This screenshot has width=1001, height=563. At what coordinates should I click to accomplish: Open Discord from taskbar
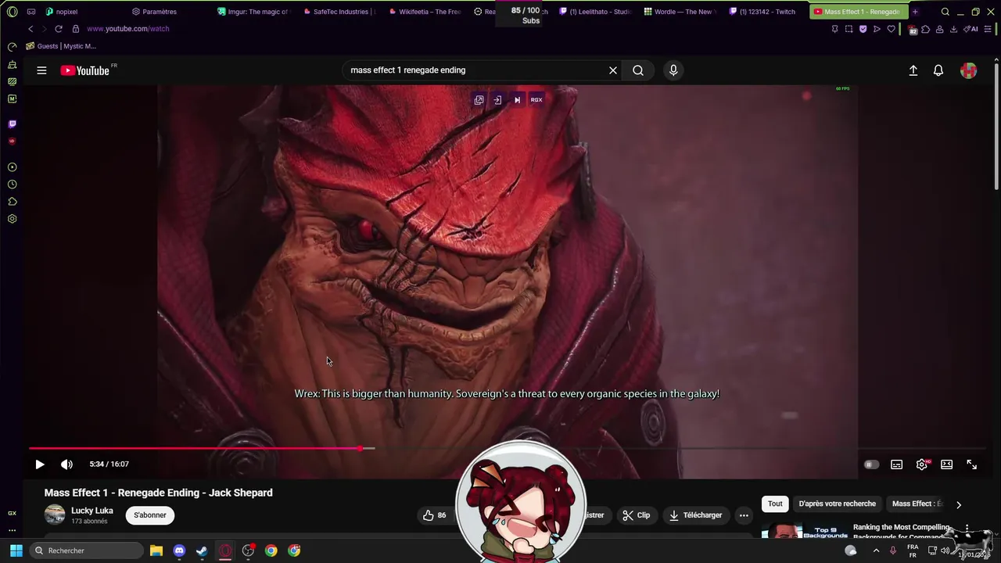pos(179,550)
